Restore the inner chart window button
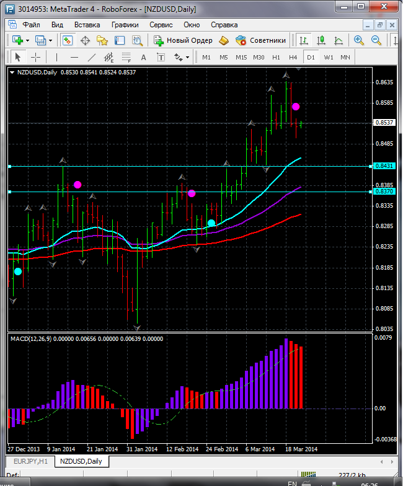 click(x=379, y=25)
